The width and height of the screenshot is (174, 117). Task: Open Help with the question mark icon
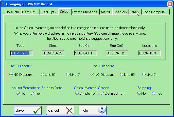coord(92,110)
